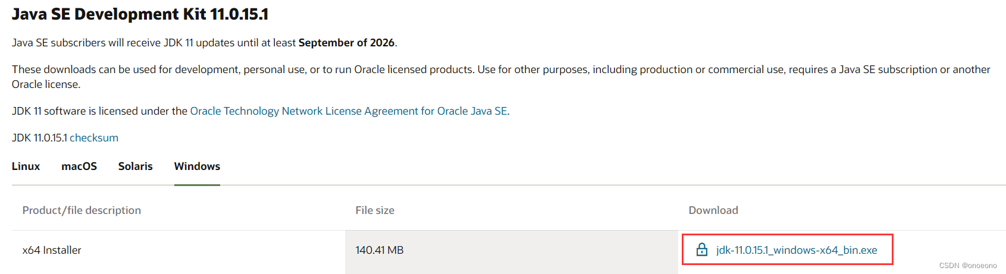Click the Java SE Development Kit 11.0.15.1 heading

tap(140, 14)
